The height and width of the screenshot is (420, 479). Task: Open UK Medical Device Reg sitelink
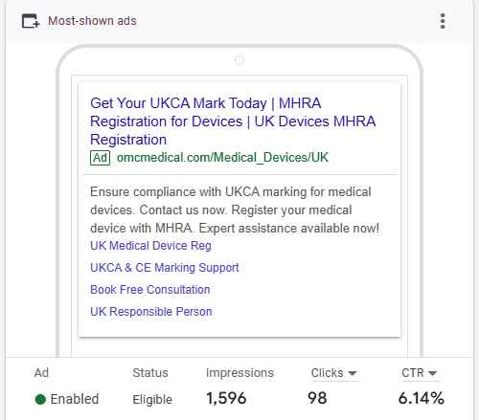point(150,246)
